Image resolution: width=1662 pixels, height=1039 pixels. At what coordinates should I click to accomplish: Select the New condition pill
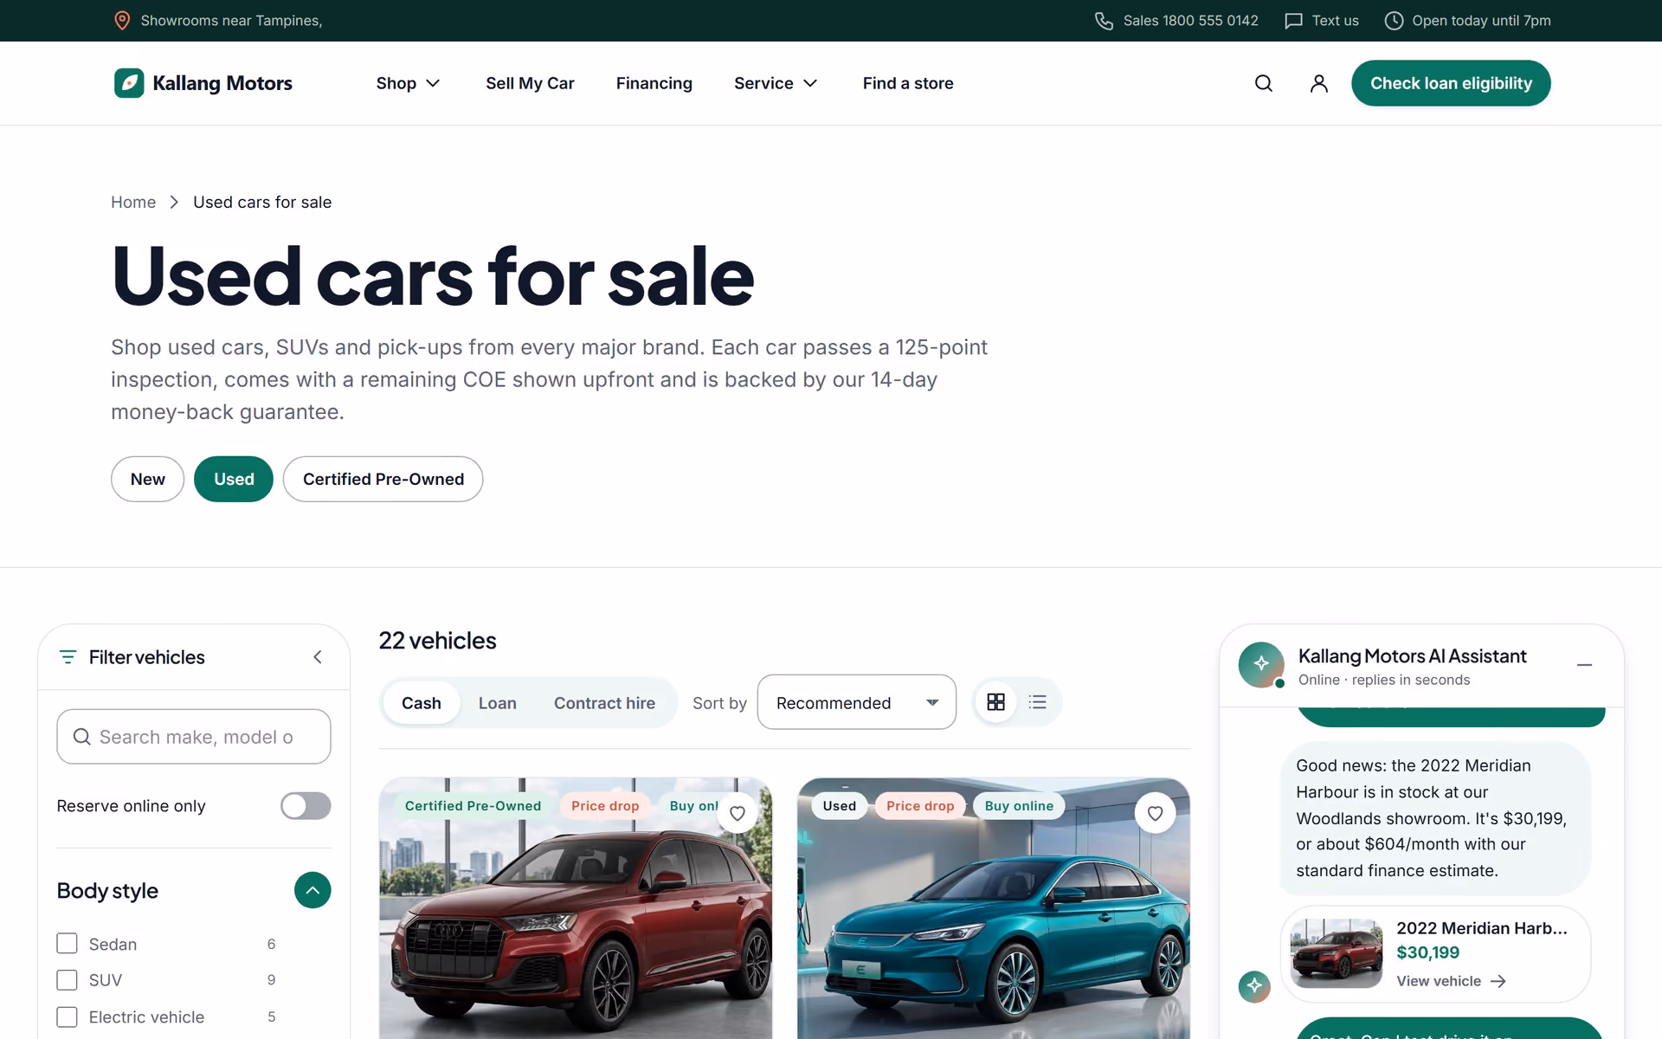pyautogui.click(x=147, y=479)
